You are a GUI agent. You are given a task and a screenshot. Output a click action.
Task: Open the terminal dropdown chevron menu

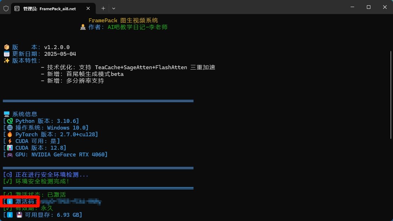point(113,8)
